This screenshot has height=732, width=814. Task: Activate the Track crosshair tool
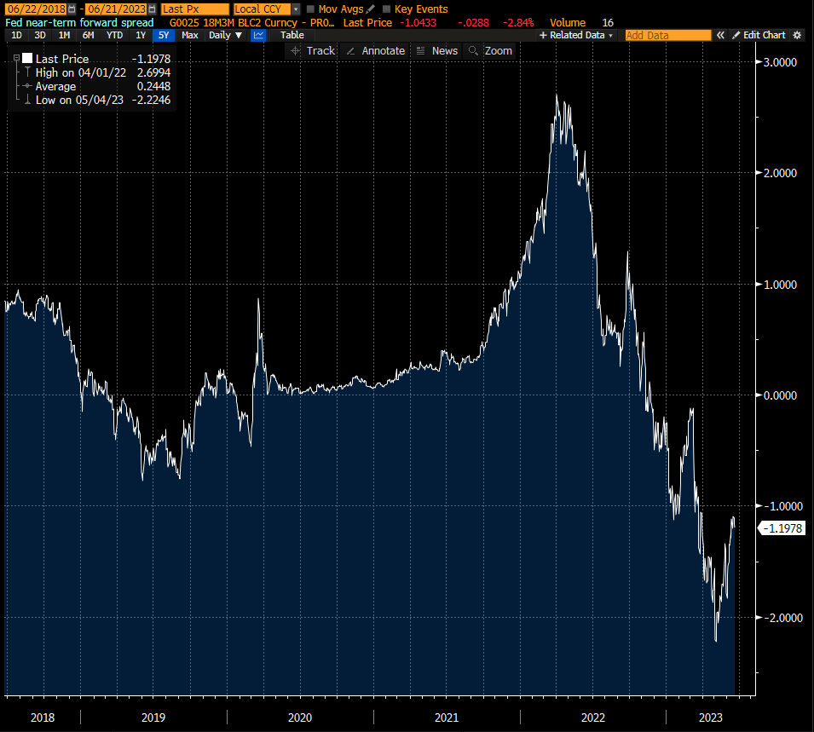pos(313,51)
